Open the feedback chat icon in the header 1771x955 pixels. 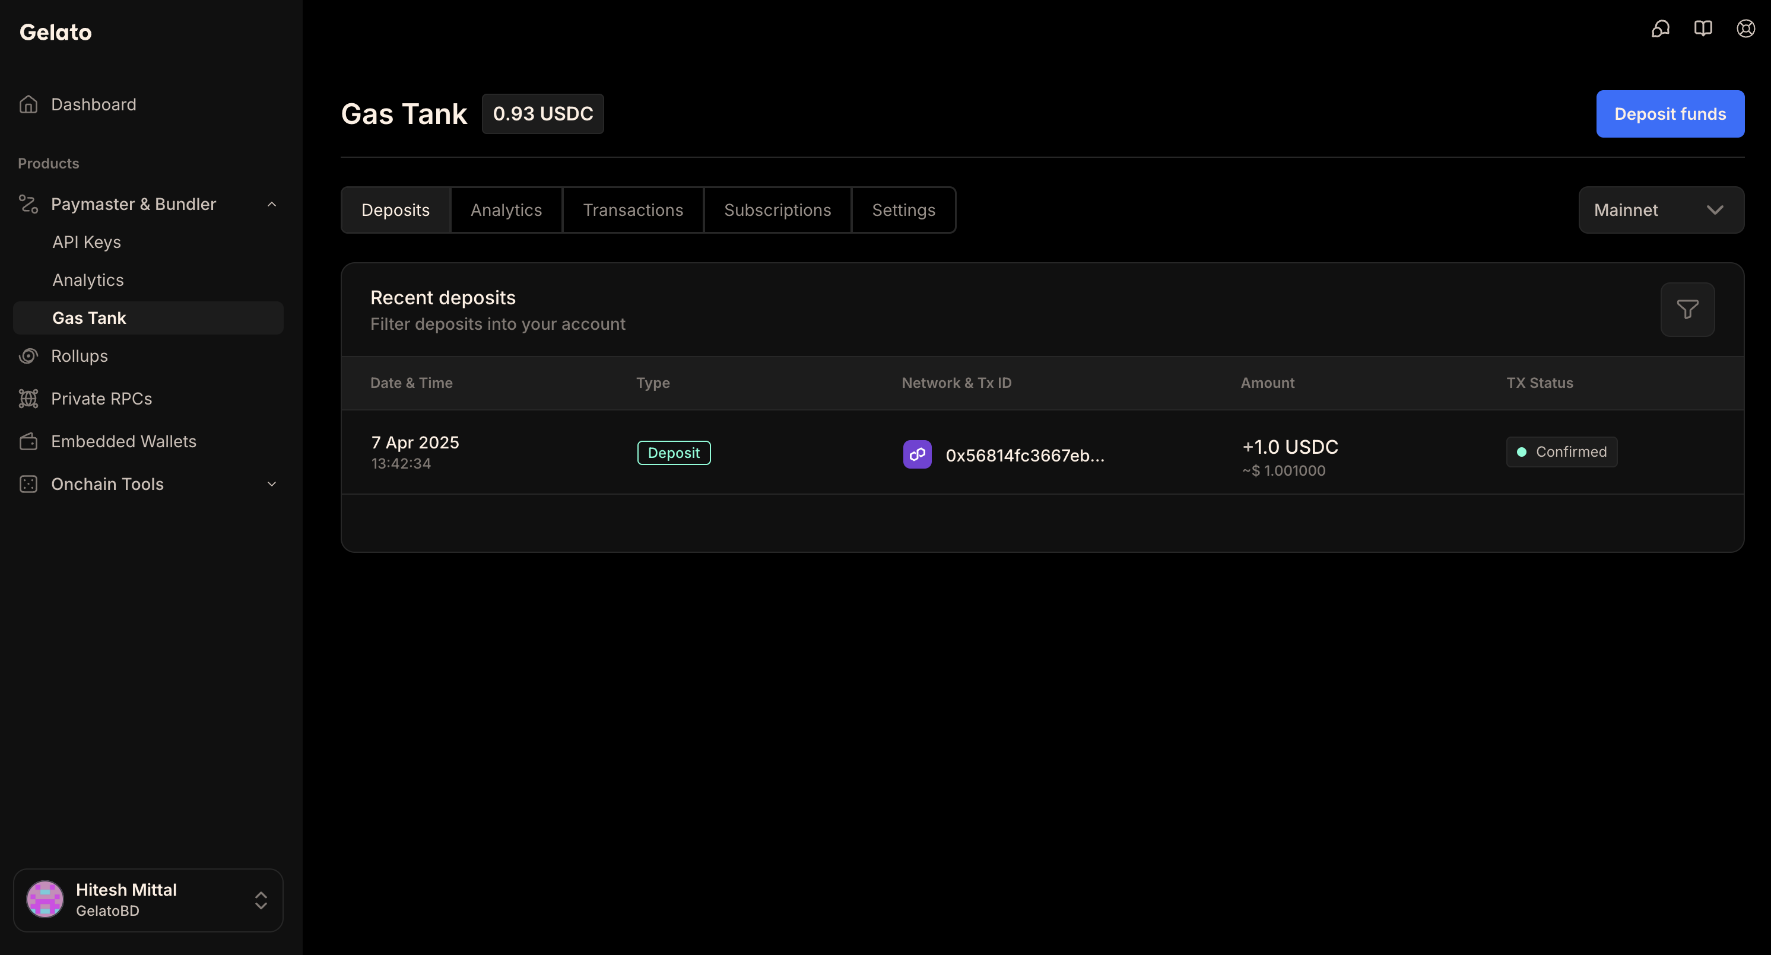[1661, 29]
